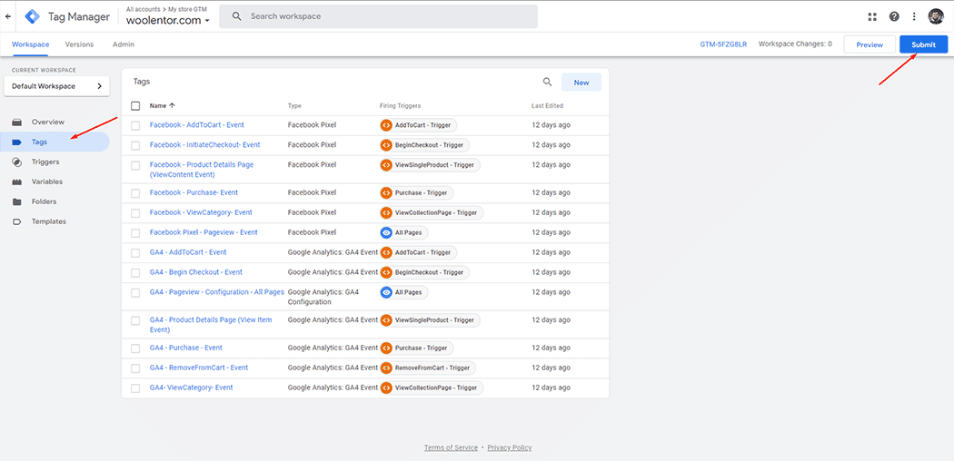Click the Folders icon in sidebar
Screen dimensions: 954x461
pos(17,201)
